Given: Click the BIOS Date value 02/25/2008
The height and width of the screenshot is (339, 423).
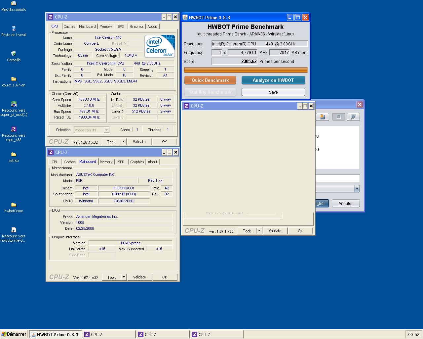Looking at the screenshot, I should point(124,228).
